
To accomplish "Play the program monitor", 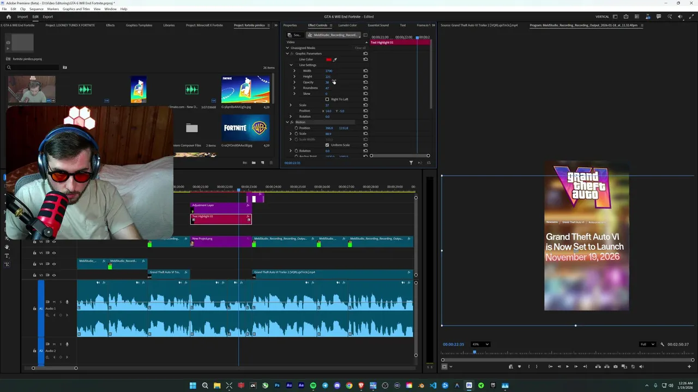I will (x=567, y=366).
